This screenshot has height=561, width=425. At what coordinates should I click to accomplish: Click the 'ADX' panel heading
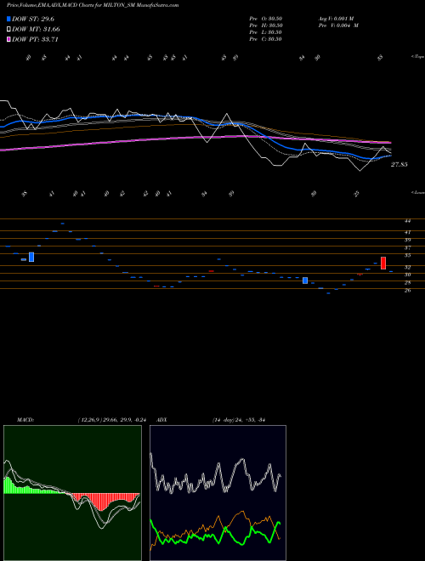(161, 420)
